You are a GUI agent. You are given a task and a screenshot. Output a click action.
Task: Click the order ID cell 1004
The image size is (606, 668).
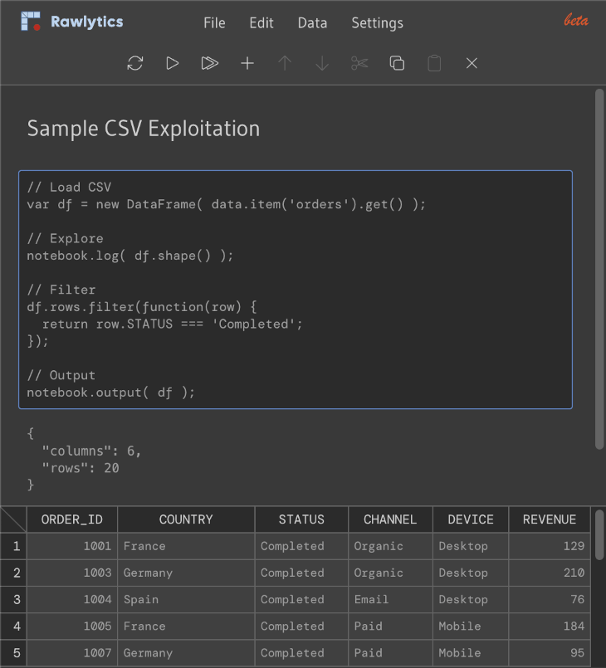72,600
